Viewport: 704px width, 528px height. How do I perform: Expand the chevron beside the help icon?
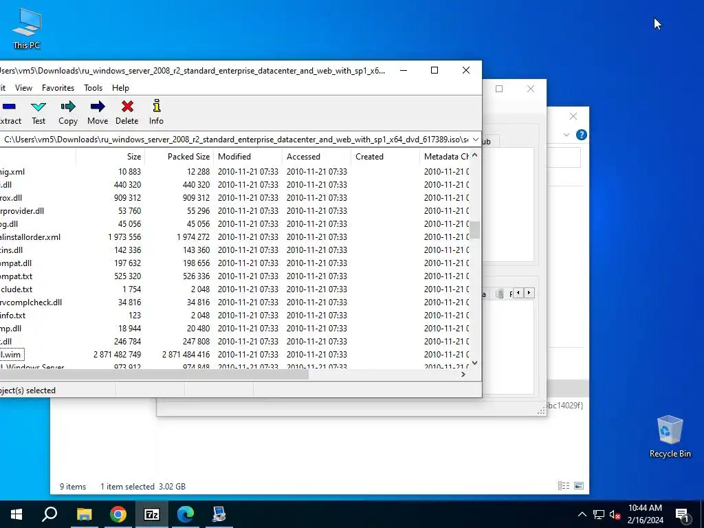pos(566,135)
